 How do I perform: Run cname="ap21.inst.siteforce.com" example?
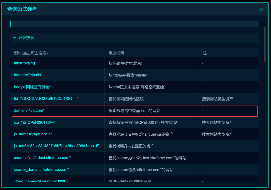[42, 158]
